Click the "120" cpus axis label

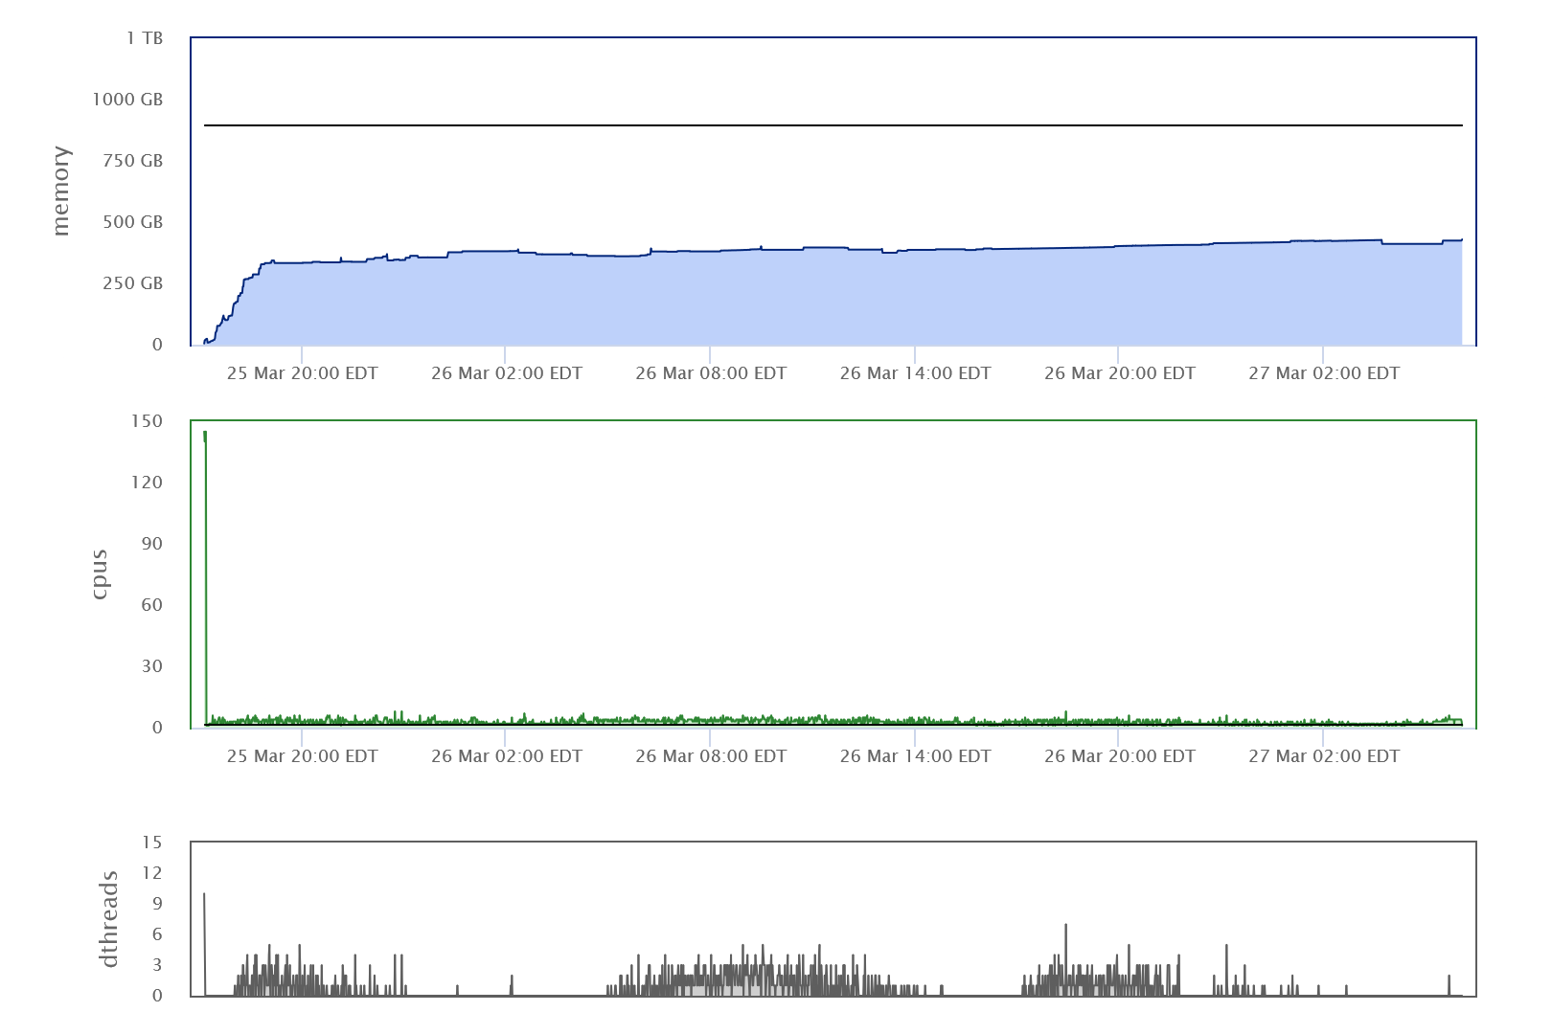[x=148, y=483]
